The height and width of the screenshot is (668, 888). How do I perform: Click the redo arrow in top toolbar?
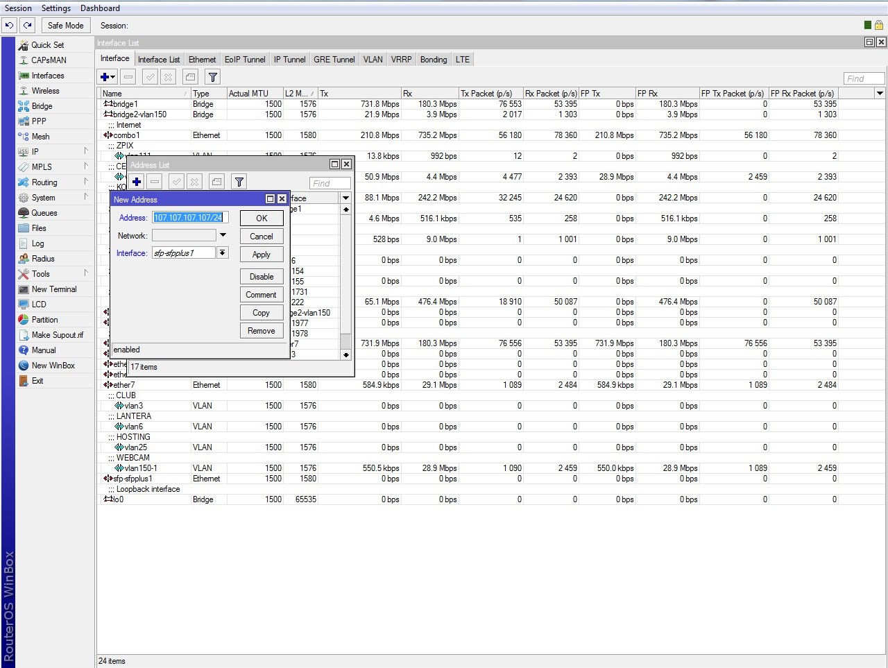pos(27,26)
